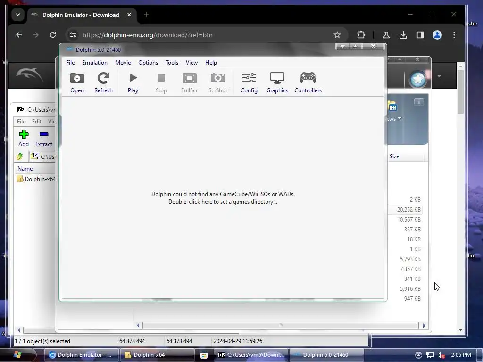
Task: Open the Tools menu in Dolphin
Action: coord(172,63)
